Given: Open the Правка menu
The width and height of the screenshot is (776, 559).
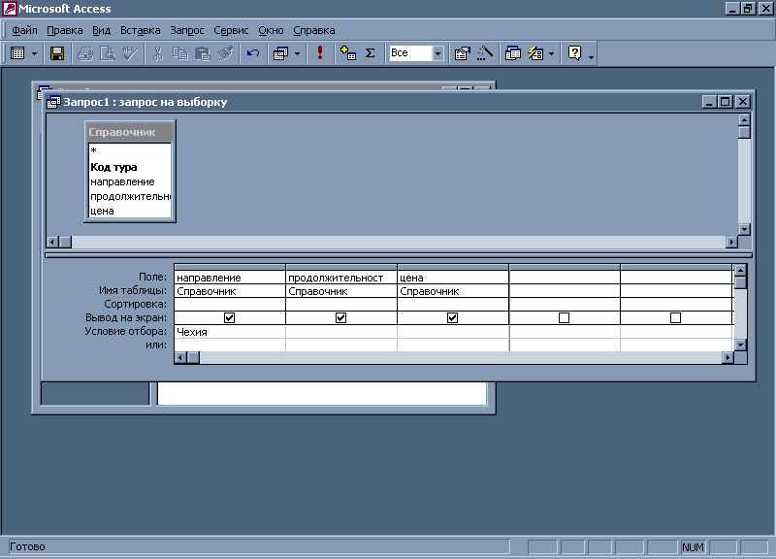Looking at the screenshot, I should coord(65,30).
